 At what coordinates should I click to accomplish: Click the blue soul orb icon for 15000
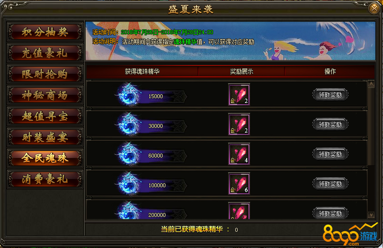(129, 95)
